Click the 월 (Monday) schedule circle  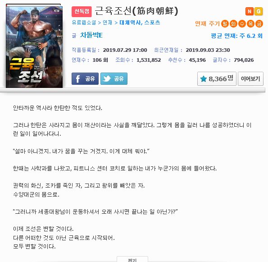pos(225,23)
